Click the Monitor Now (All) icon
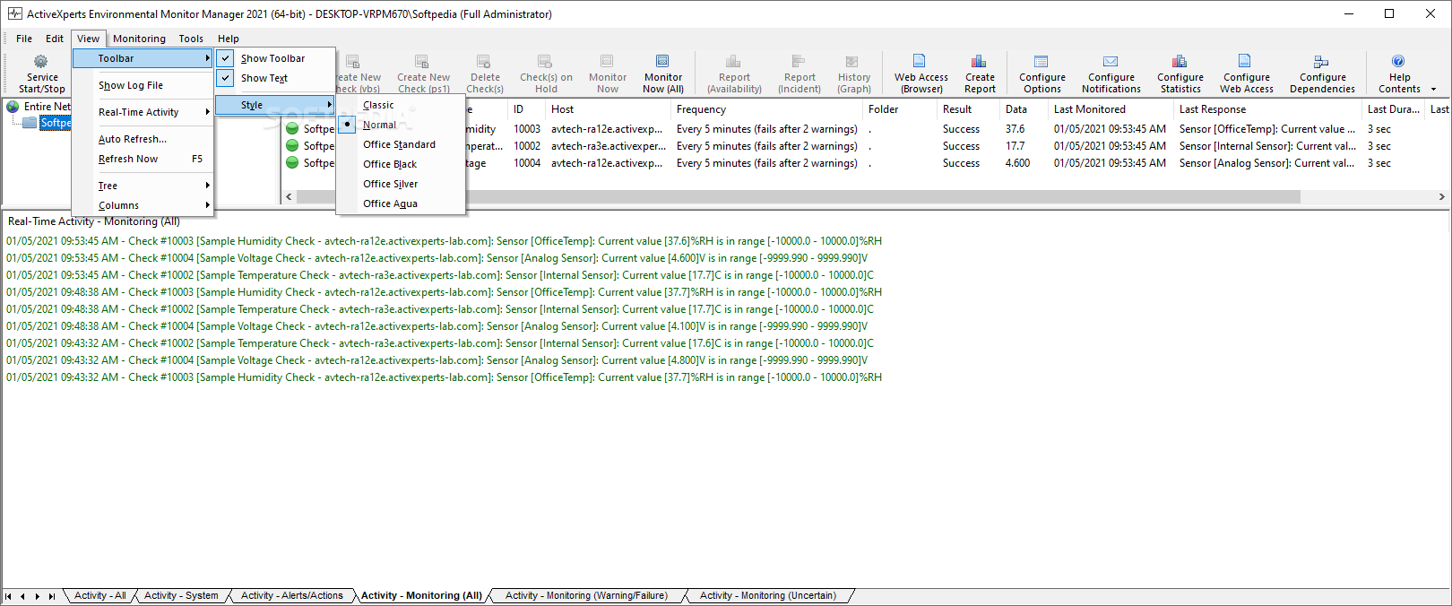1452x606 pixels. 662,62
